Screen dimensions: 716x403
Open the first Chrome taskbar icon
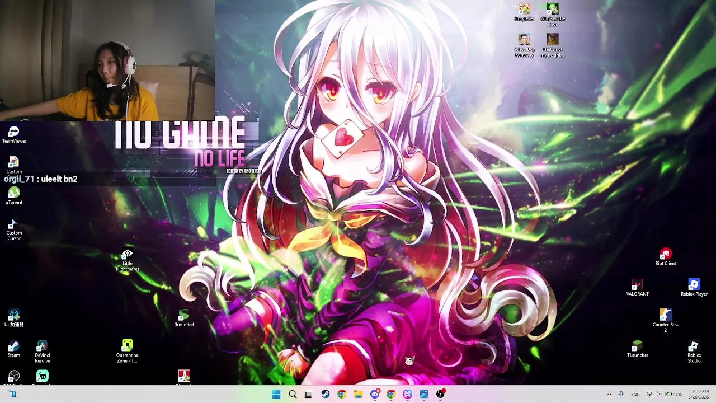pos(342,395)
